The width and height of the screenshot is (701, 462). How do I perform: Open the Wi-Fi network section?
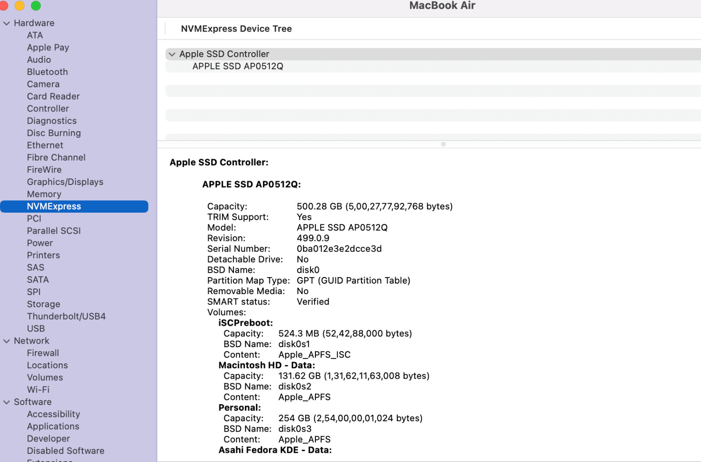click(x=38, y=390)
